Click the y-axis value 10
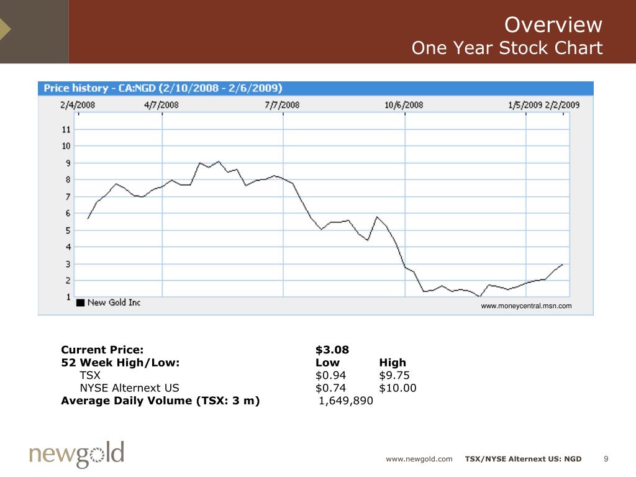This screenshot has width=636, height=477. [x=66, y=145]
